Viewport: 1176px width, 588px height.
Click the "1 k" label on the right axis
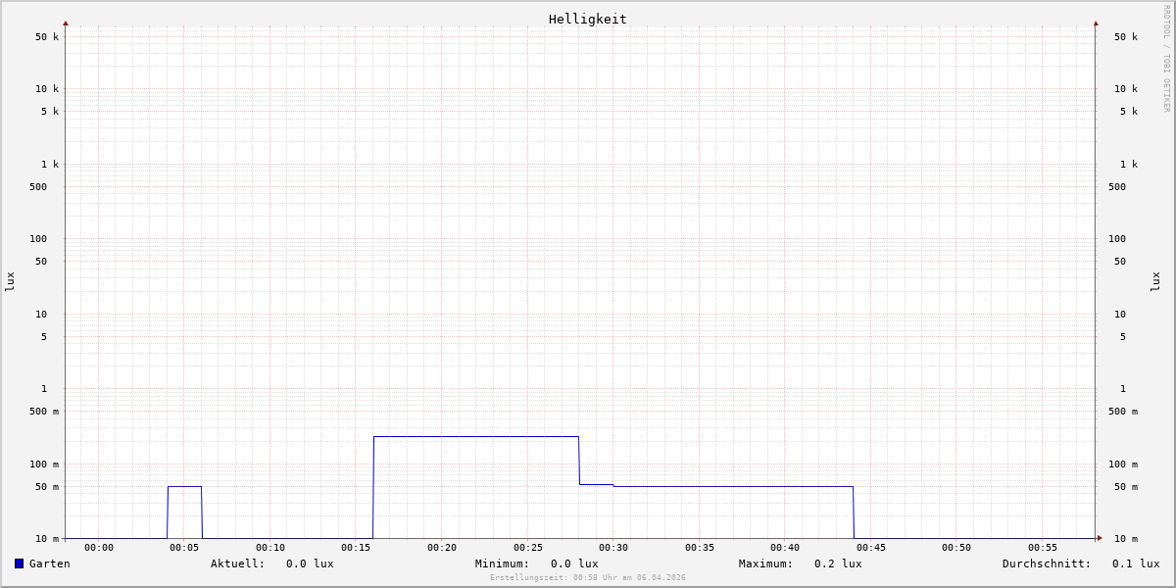point(1129,165)
